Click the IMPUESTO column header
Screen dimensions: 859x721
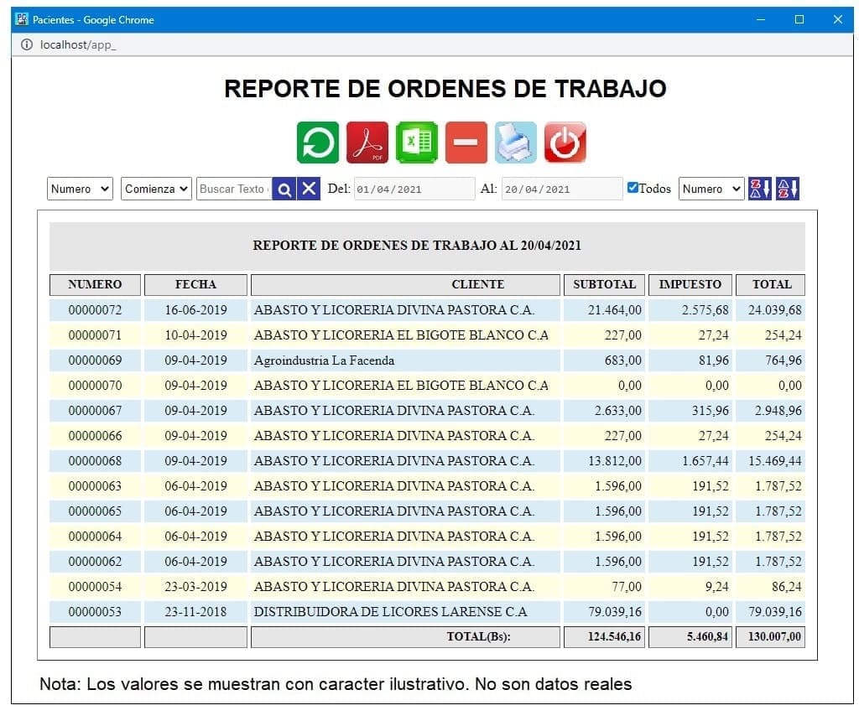pyautogui.click(x=690, y=285)
